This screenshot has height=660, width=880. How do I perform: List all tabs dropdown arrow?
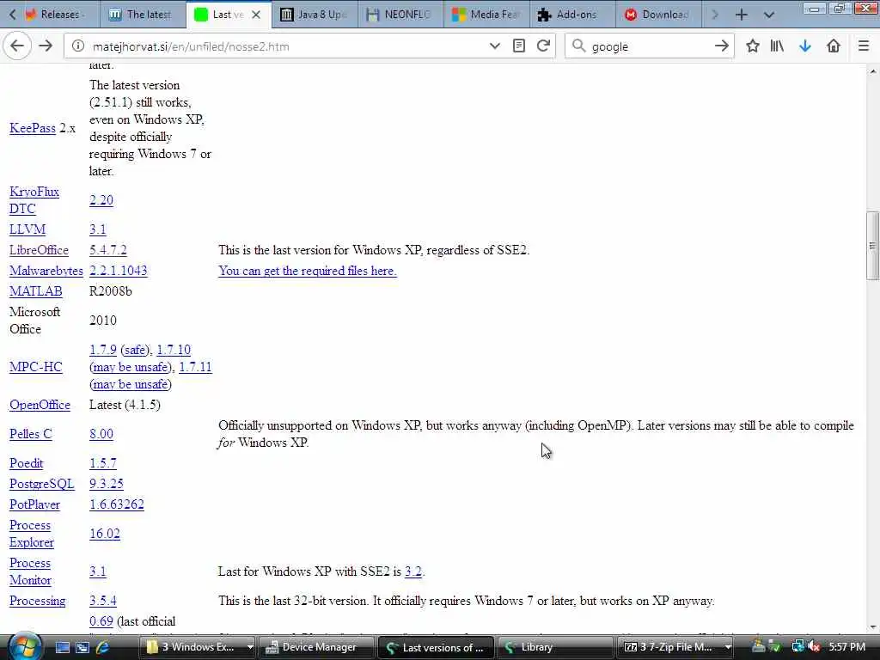pos(769,15)
